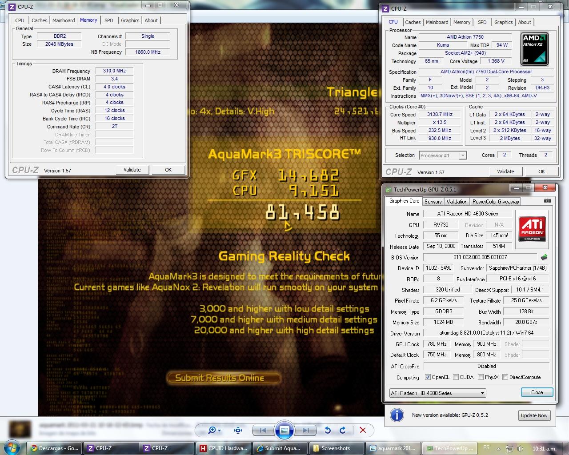Click the Close button in GPU-Z

(x=537, y=392)
